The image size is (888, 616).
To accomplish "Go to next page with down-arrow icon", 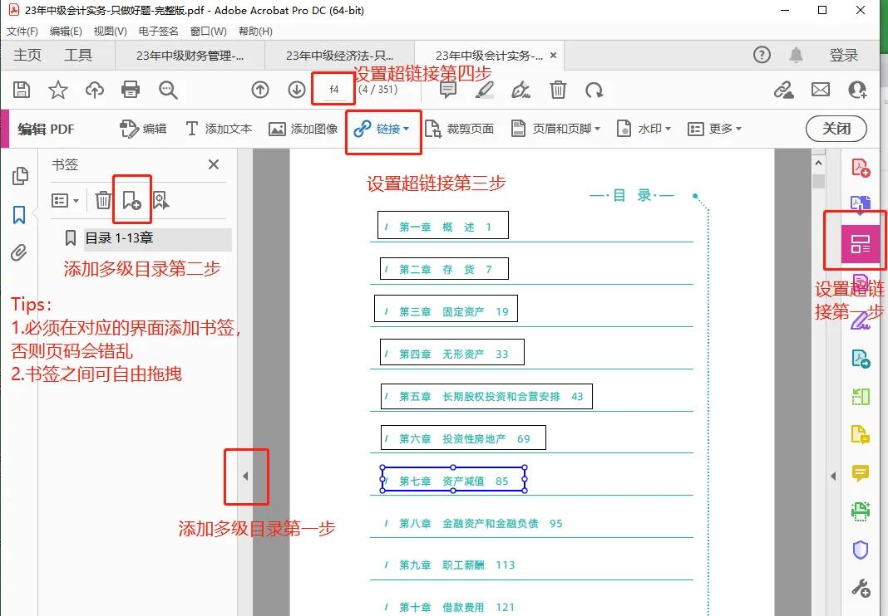I will (x=297, y=90).
